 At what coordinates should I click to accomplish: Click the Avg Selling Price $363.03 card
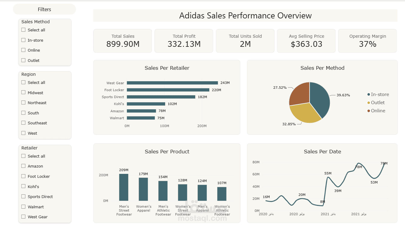(306, 41)
